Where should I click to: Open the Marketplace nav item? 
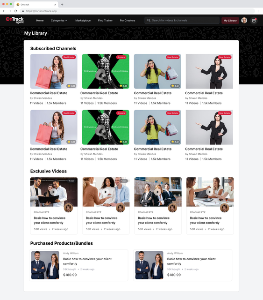(83, 21)
